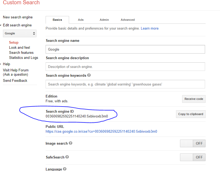Click the Search engine description input field
220x171 pixels.
[x=125, y=66]
